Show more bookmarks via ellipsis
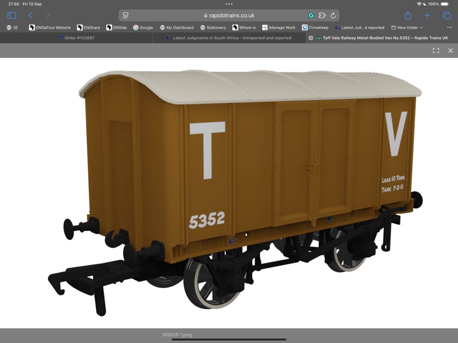458x343 pixels. point(449,27)
